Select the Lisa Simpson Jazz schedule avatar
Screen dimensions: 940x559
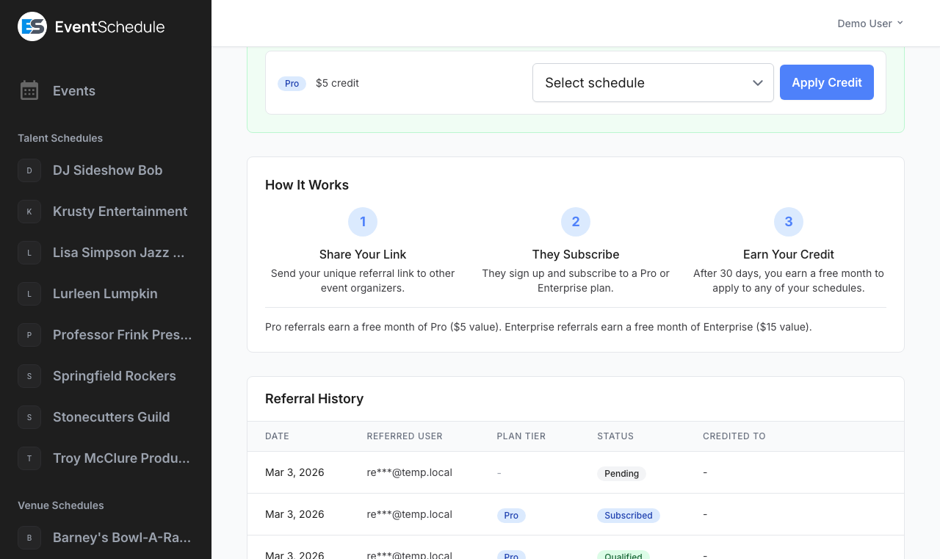(x=29, y=253)
